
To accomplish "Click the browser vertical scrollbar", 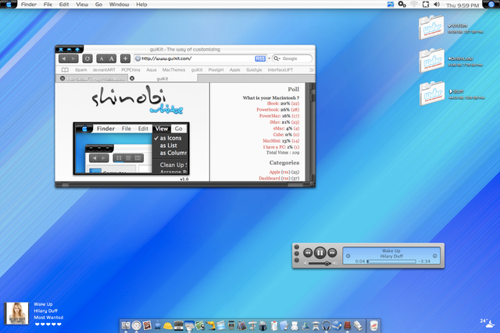I will [312, 132].
